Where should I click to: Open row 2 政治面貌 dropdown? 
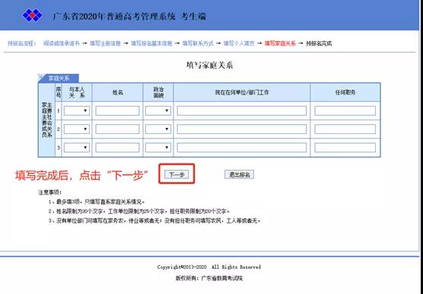pyautogui.click(x=158, y=129)
